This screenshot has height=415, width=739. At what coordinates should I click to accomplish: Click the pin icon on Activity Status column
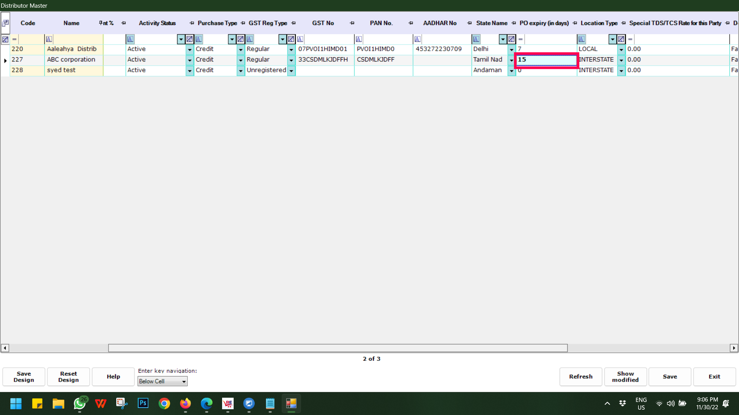pyautogui.click(x=192, y=23)
